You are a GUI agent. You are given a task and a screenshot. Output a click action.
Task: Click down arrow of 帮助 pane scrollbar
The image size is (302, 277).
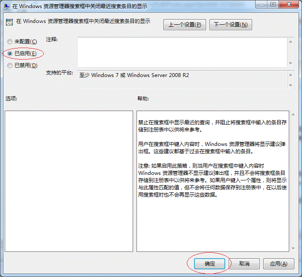293,248
